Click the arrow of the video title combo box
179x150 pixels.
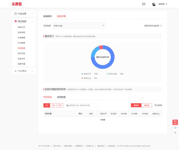click(103, 25)
